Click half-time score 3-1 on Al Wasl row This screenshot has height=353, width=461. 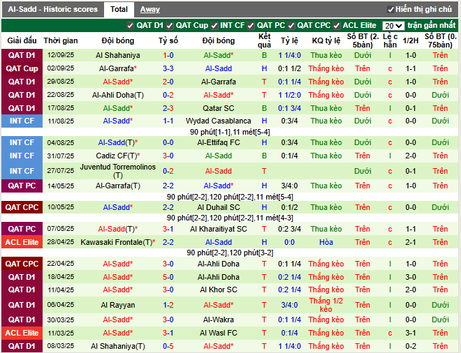(x=411, y=333)
